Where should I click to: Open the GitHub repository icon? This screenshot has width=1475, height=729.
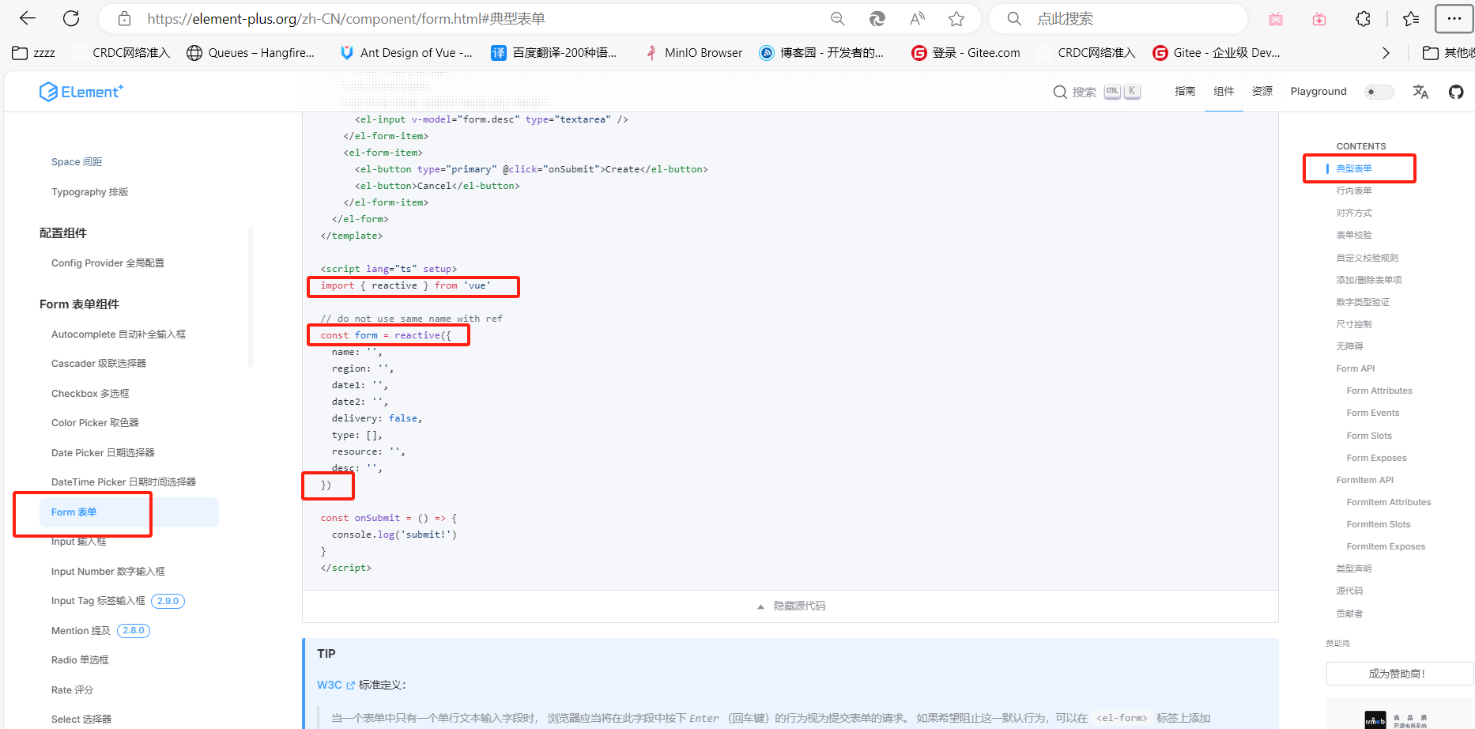coord(1456,92)
